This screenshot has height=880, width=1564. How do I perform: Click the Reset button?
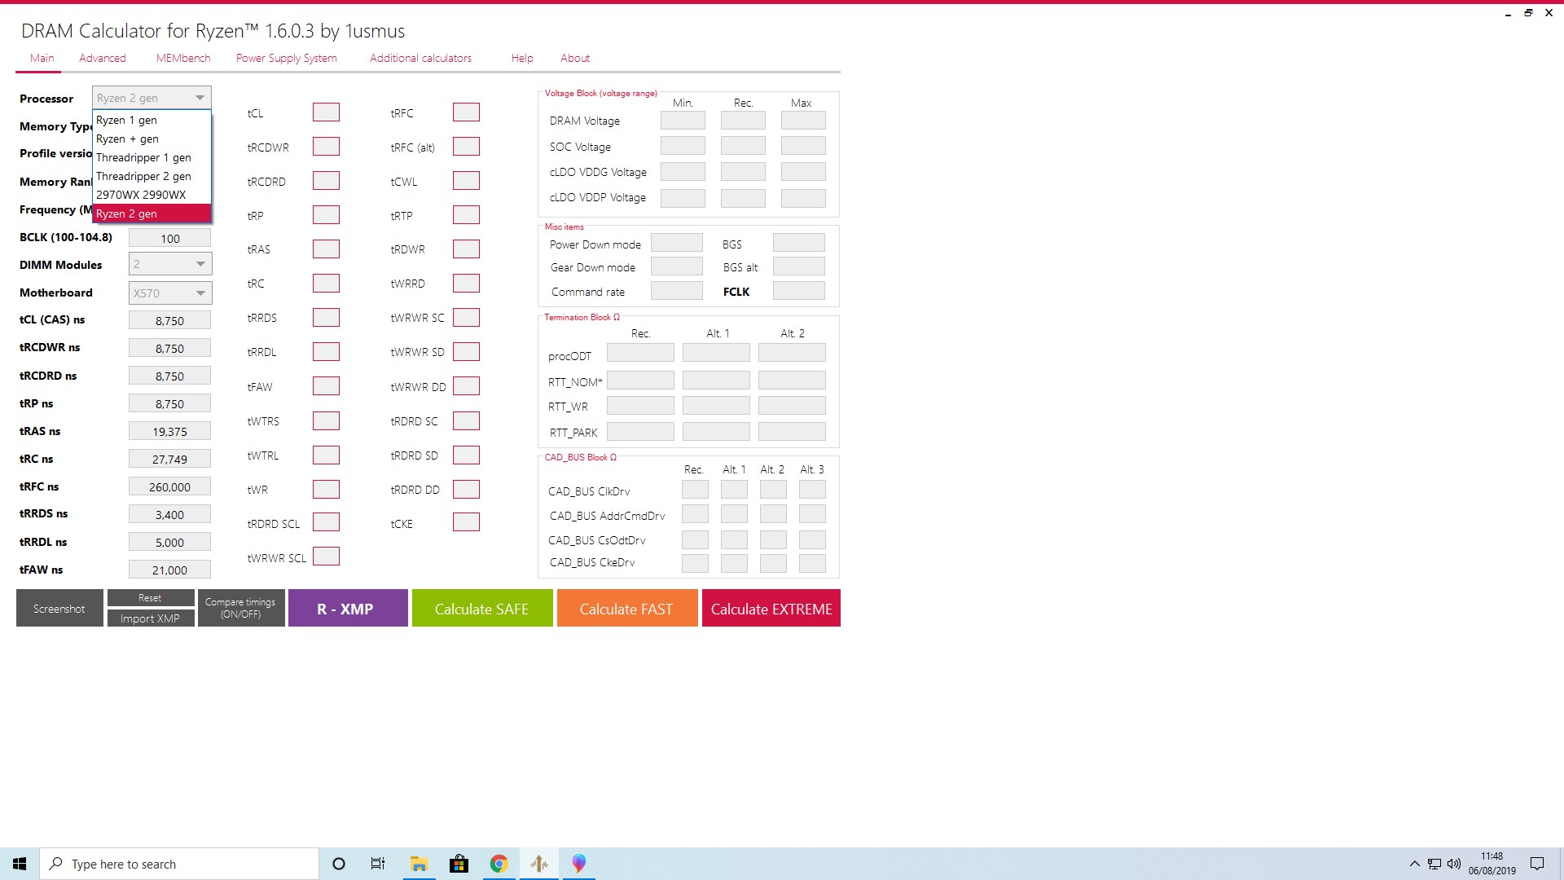pyautogui.click(x=151, y=598)
